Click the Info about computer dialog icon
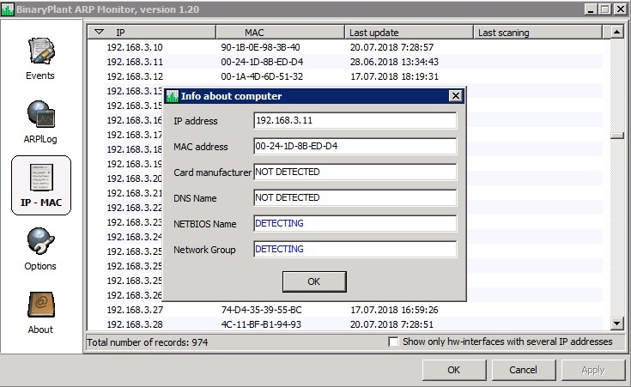 (x=172, y=96)
